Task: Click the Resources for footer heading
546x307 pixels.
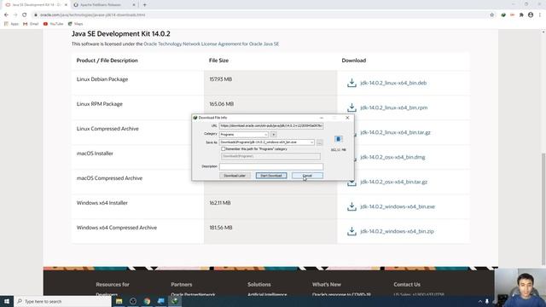Action: click(113, 284)
